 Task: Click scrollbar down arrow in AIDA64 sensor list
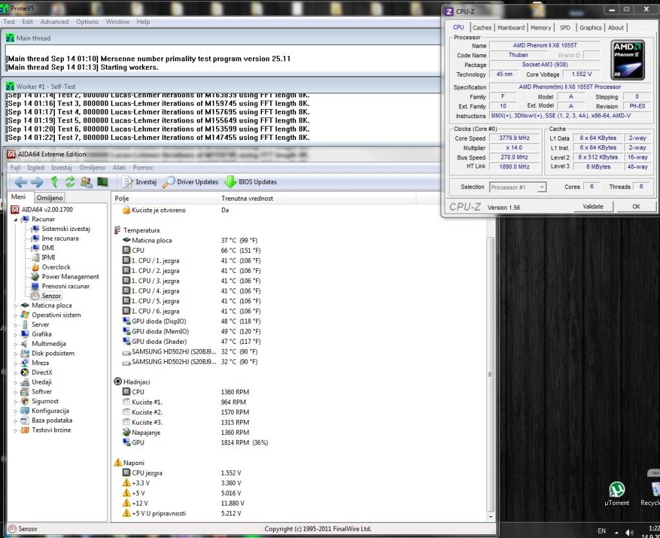[490, 517]
